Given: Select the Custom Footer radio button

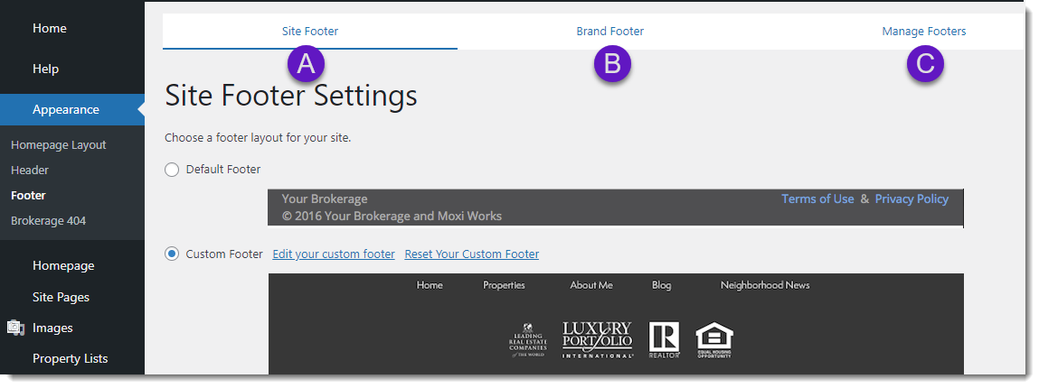Looking at the screenshot, I should (x=172, y=254).
